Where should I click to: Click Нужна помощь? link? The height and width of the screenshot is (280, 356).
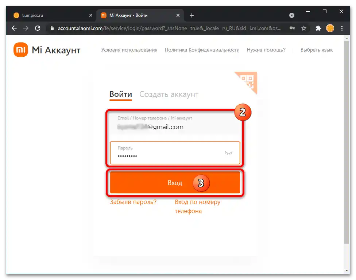click(x=266, y=50)
